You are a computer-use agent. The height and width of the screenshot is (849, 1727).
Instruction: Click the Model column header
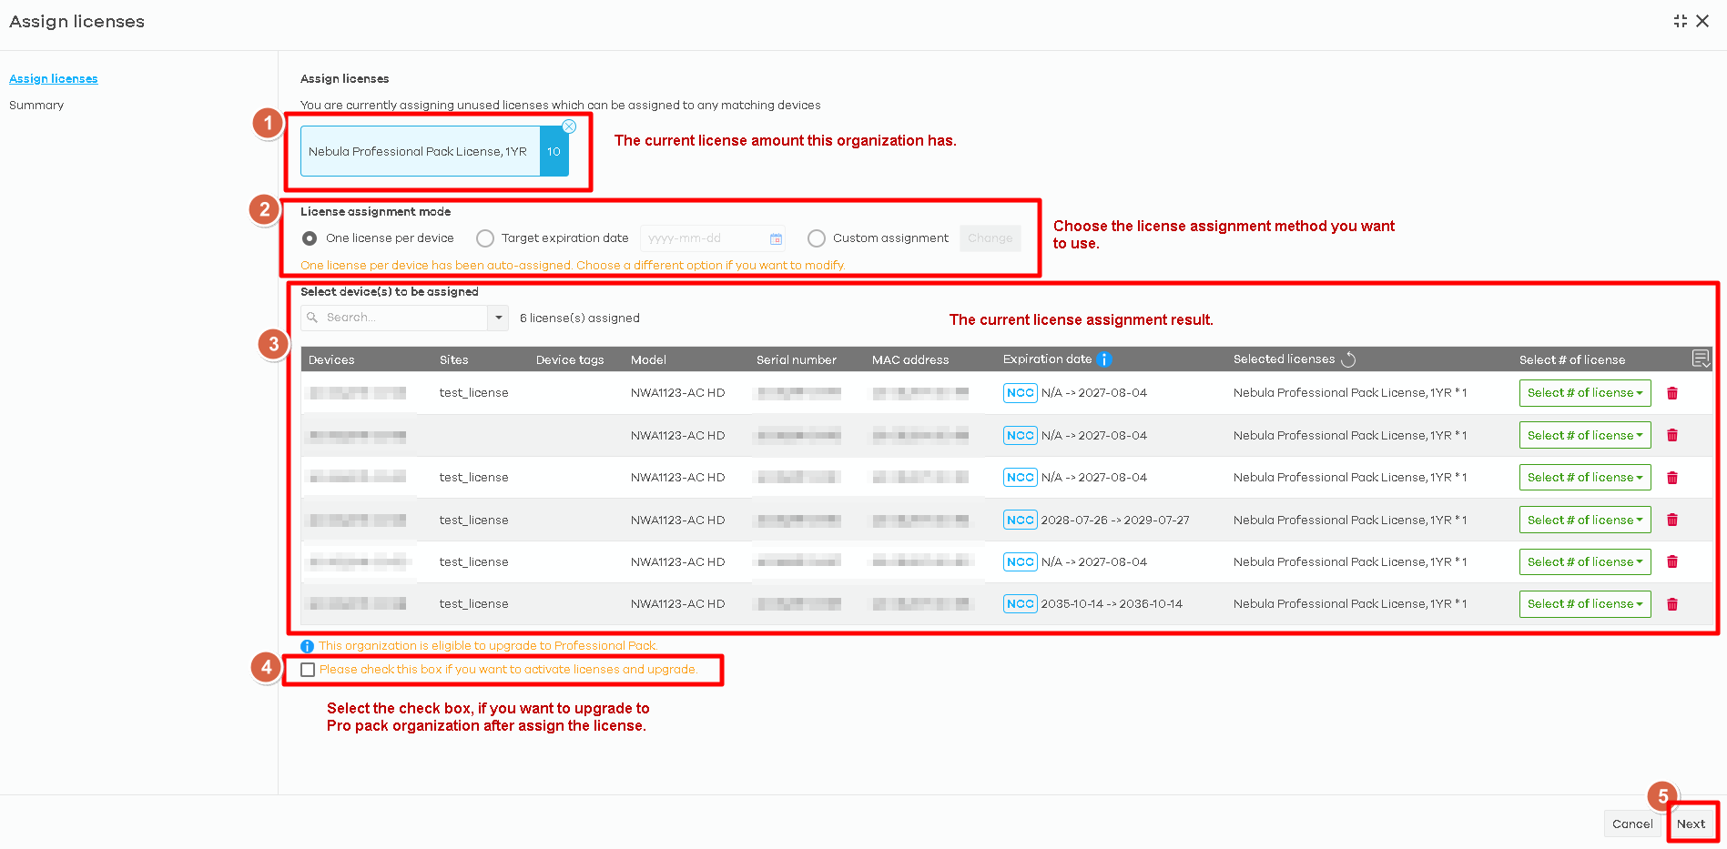click(648, 359)
